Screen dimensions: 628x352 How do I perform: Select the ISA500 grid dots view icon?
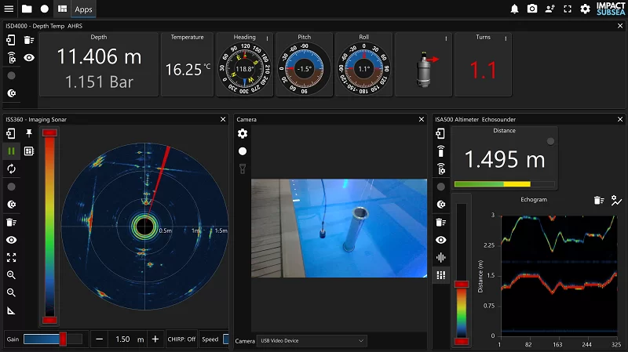440,275
